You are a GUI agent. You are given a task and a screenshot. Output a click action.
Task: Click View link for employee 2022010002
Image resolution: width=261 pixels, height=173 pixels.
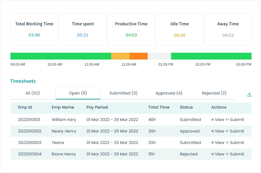pyautogui.click(x=220, y=131)
